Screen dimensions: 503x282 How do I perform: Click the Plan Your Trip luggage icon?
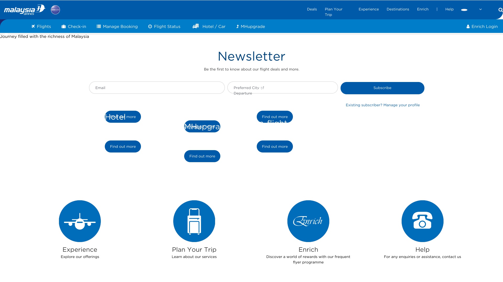click(x=194, y=221)
